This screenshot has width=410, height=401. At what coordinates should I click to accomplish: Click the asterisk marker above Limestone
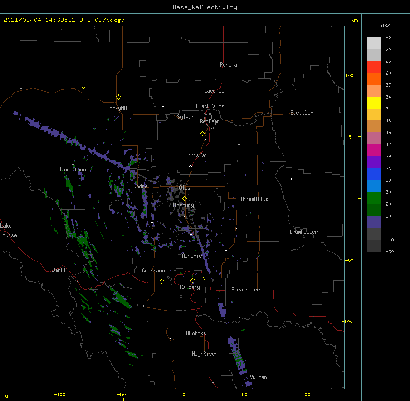click(x=73, y=165)
